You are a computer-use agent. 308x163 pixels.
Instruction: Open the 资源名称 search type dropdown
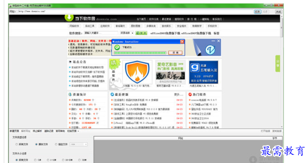[x=127, y=33]
